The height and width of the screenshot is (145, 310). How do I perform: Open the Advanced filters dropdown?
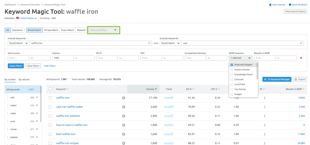103,30
